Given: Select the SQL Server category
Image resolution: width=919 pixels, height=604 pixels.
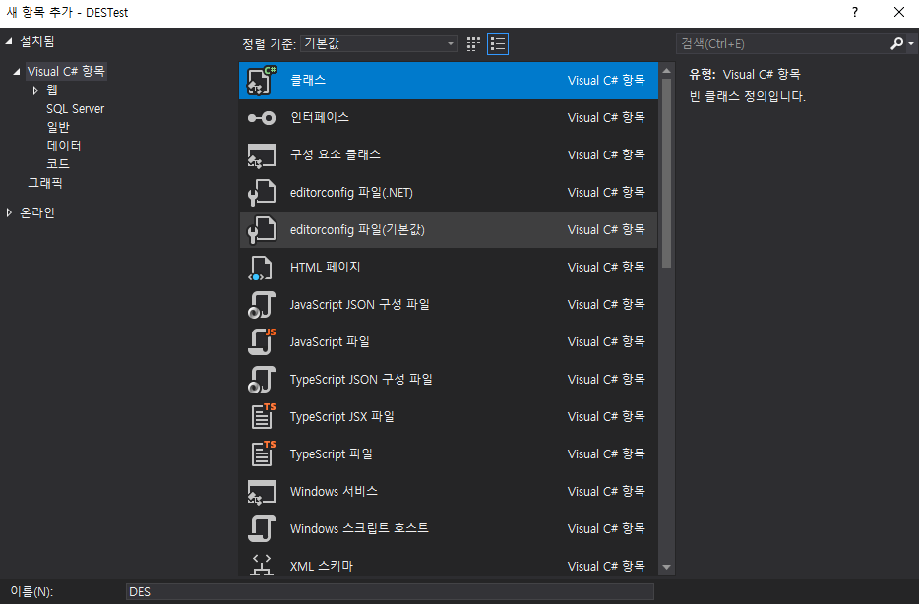Looking at the screenshot, I should tap(75, 109).
